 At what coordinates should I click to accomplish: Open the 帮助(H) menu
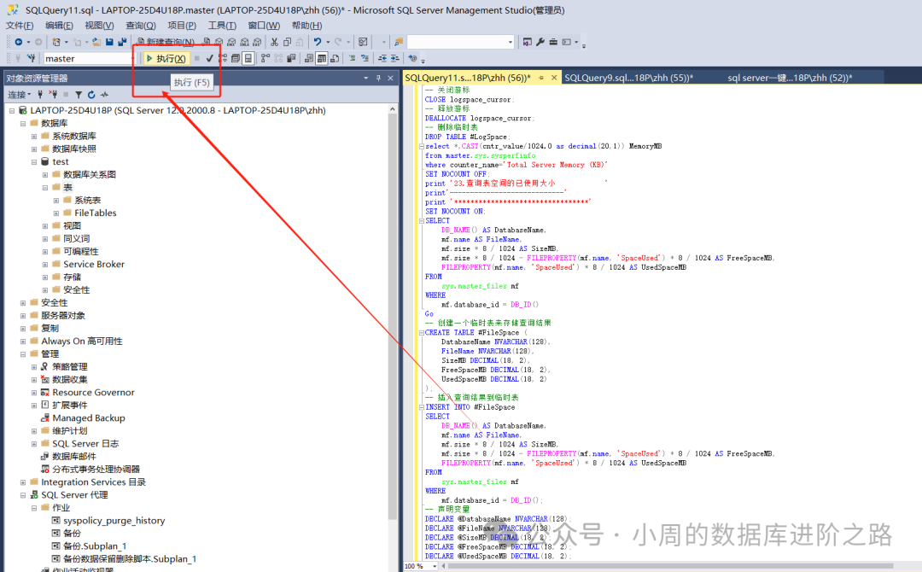[306, 26]
